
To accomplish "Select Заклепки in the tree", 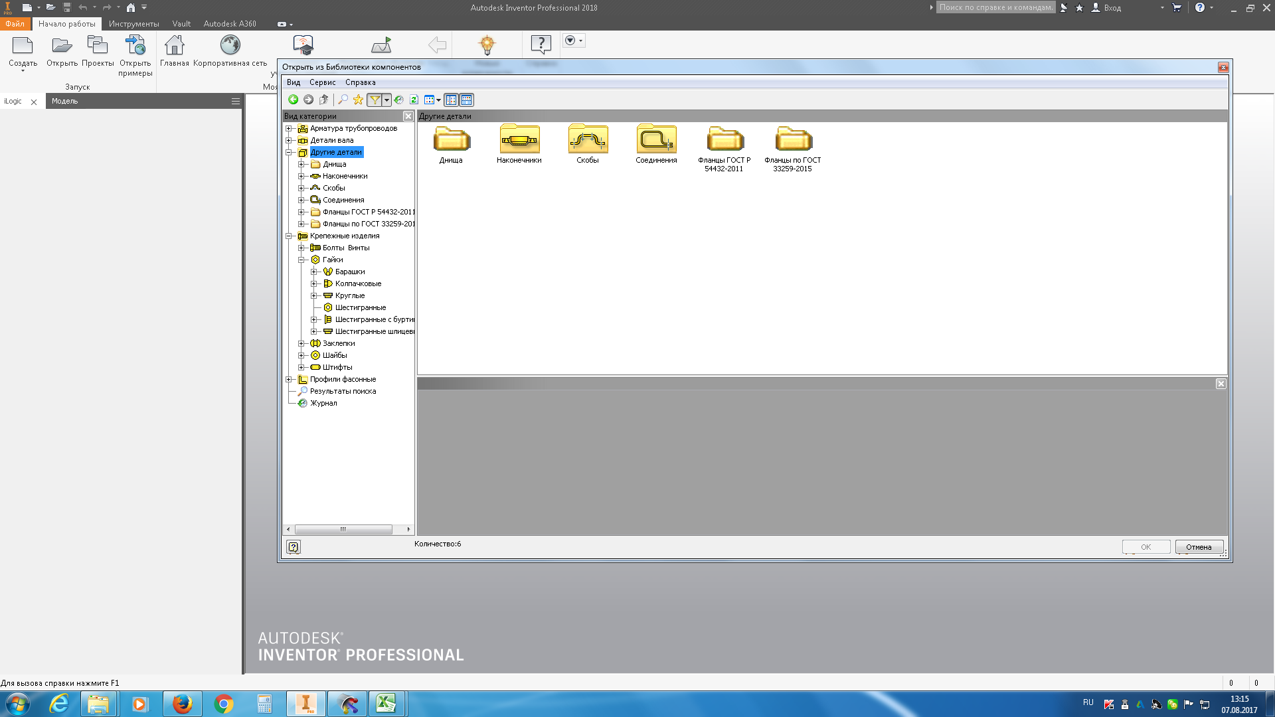I will (339, 343).
